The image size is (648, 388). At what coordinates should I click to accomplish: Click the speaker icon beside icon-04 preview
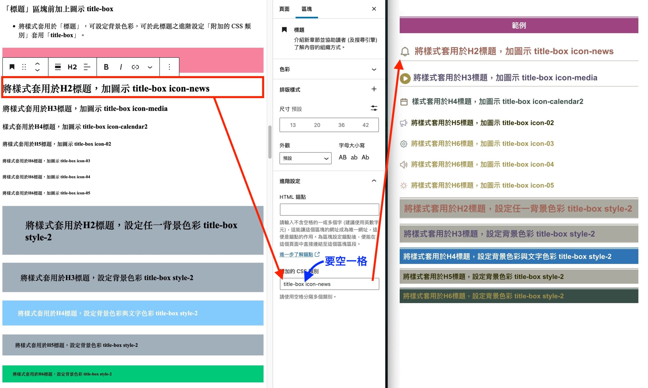404,165
